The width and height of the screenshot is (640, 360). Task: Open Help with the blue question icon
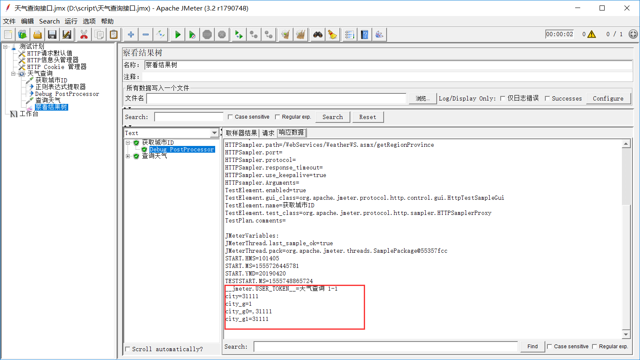[365, 34]
